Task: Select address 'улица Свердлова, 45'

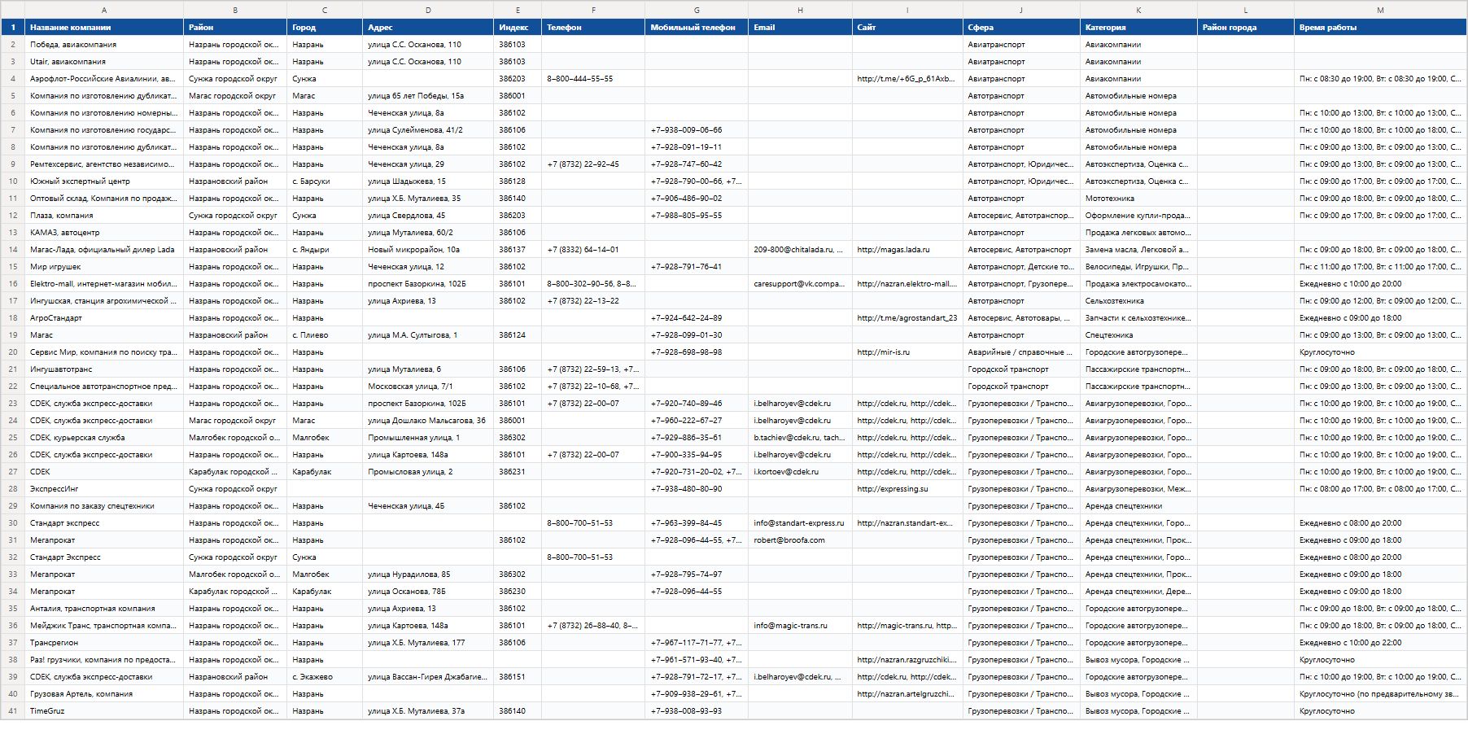Action: click(x=428, y=216)
